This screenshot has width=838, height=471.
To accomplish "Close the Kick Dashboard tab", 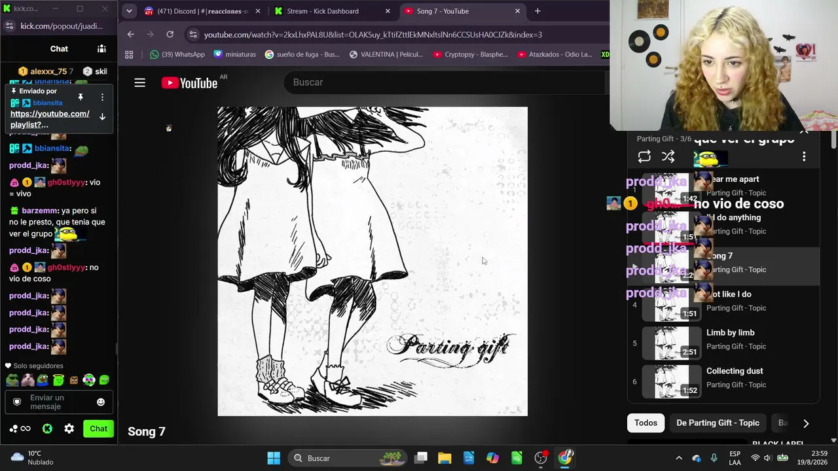I will click(x=388, y=11).
